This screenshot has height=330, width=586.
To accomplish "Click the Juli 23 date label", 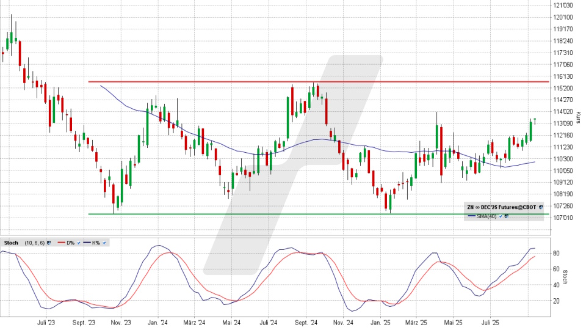I will pyautogui.click(x=46, y=323).
